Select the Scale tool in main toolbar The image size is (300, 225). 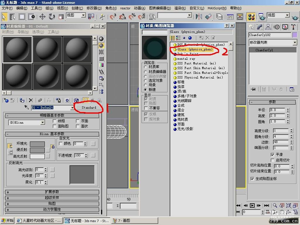61,17
